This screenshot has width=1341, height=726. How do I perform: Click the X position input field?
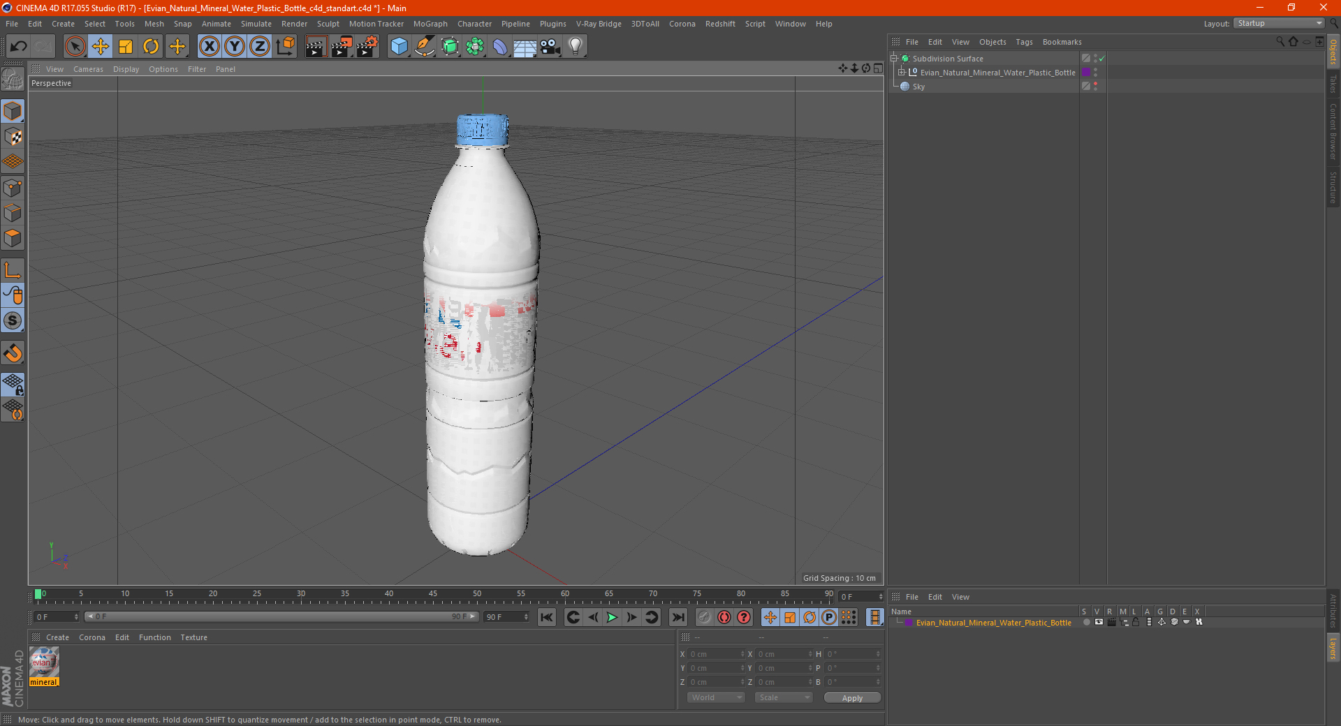point(716,654)
